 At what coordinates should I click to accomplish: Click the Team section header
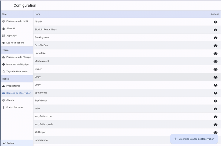coord(17,50)
